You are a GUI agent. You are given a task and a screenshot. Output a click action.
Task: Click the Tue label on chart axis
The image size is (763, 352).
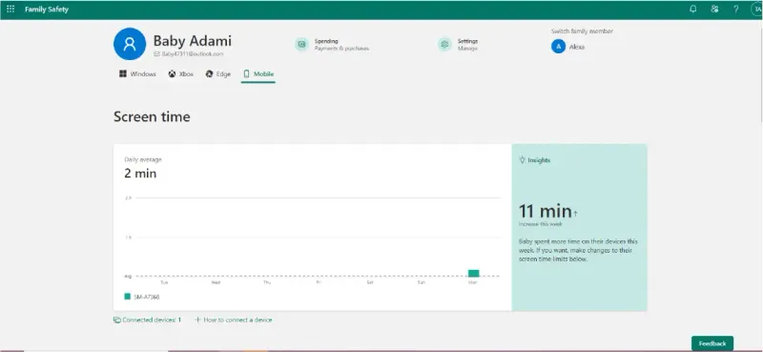pyautogui.click(x=164, y=282)
